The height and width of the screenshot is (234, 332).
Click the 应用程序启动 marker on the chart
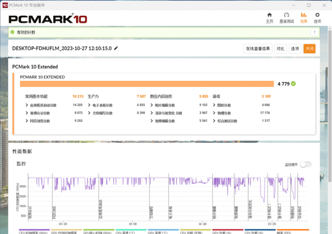101,209
